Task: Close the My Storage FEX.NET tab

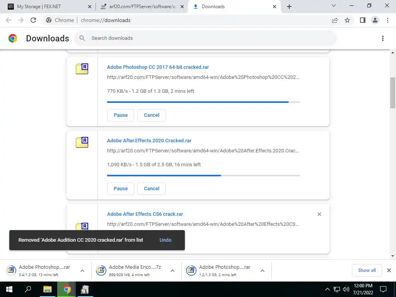Action: tap(90, 7)
